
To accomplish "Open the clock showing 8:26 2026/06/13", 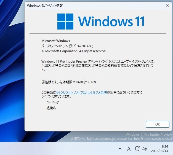I will [159, 149].
